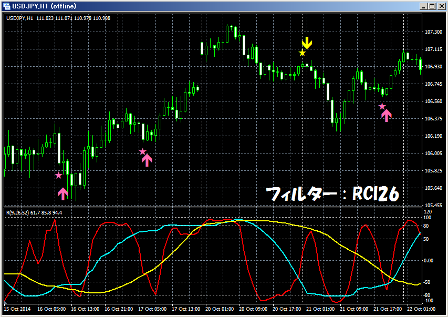Click price scale value 106.745
The image size is (448, 317).
tap(434, 84)
